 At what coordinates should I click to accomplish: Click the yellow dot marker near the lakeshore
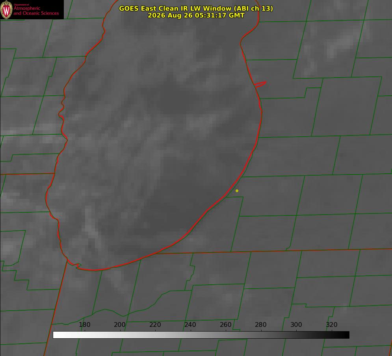(237, 191)
